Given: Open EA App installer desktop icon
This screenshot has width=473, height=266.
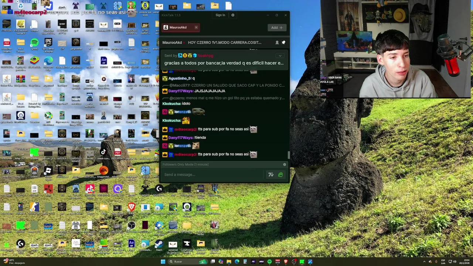Looking at the screenshot, I should pyautogui.click(x=104, y=172).
